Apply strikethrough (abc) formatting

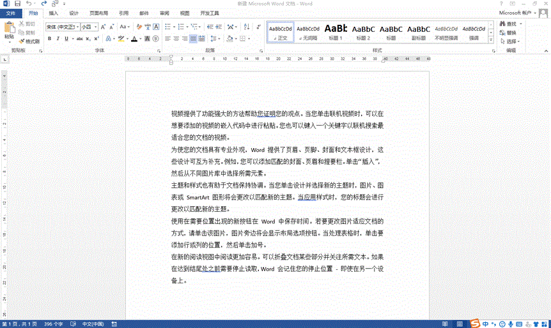click(x=79, y=39)
